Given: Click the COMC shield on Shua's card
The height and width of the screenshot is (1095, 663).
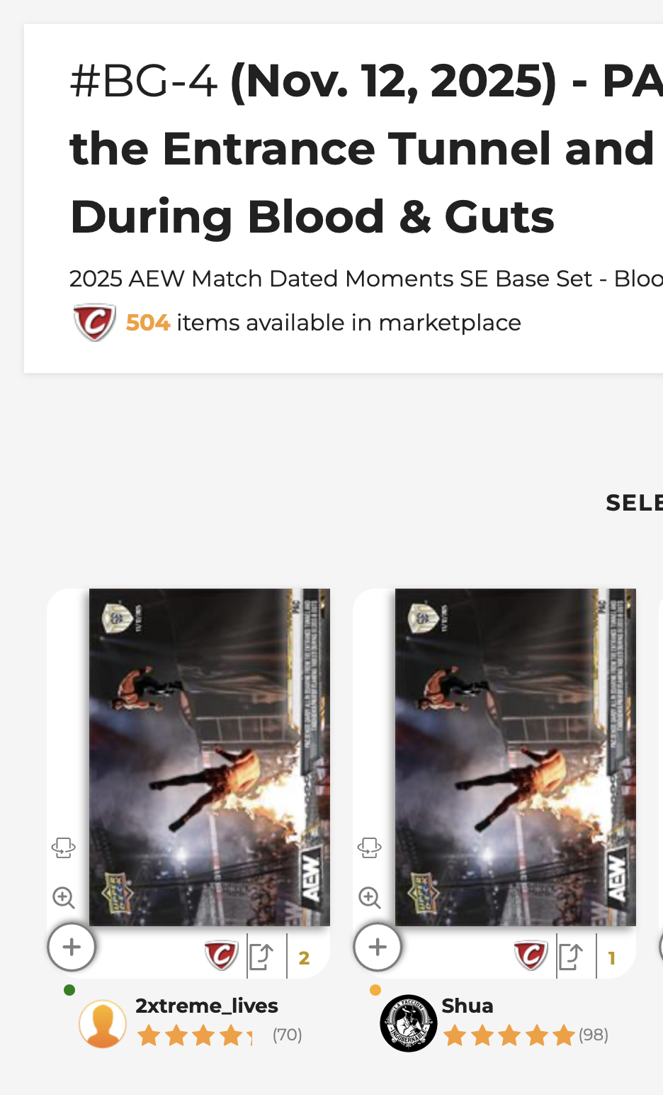Looking at the screenshot, I should point(531,956).
